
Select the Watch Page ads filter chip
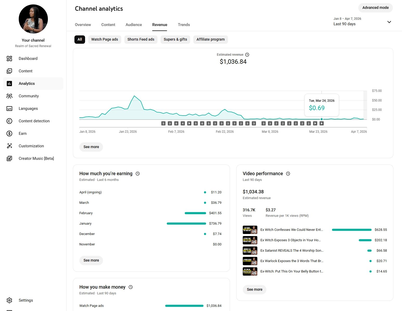(x=105, y=40)
